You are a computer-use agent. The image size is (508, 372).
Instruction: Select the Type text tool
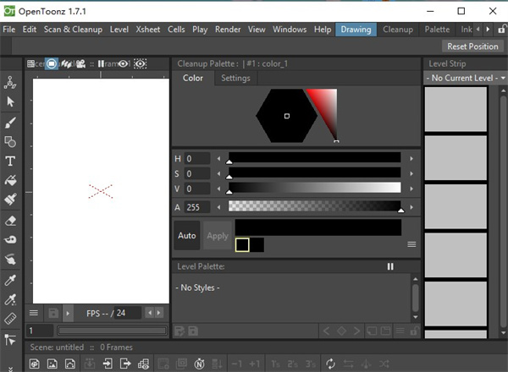(x=11, y=161)
